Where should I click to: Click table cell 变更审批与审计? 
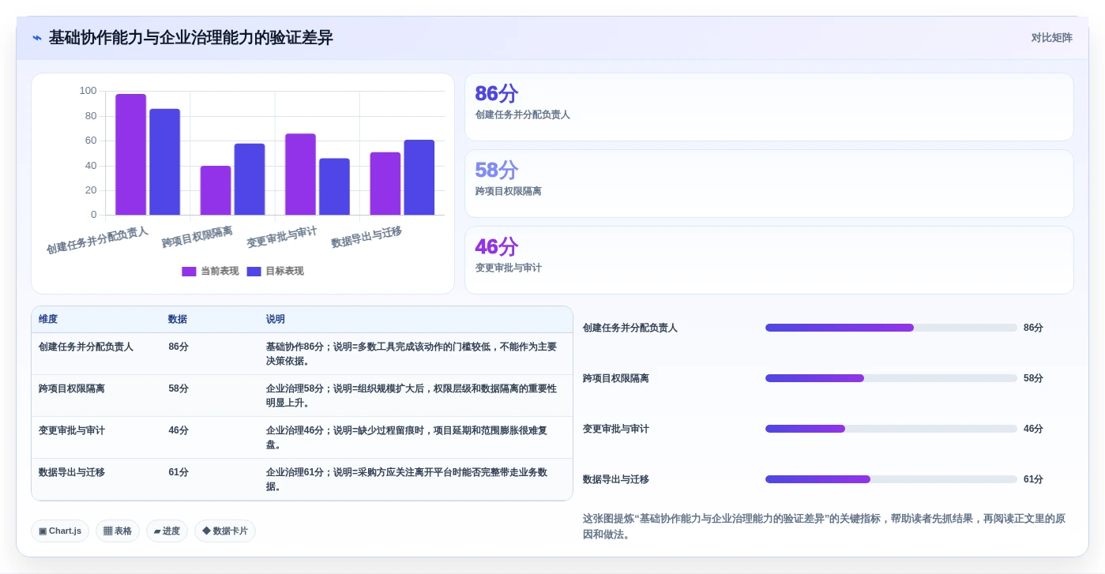point(72,430)
